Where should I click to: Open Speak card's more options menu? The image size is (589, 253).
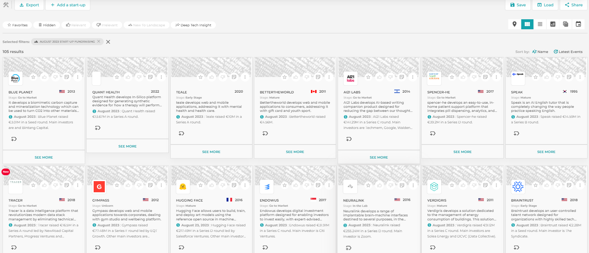pos(580,77)
